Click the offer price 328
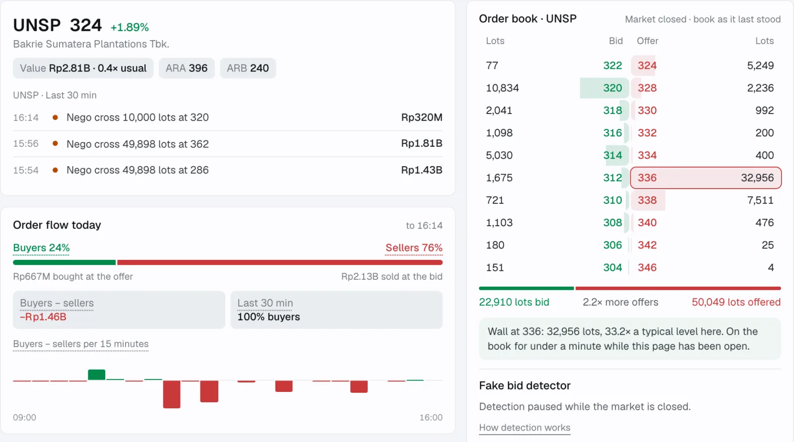This screenshot has width=794, height=442. click(647, 88)
